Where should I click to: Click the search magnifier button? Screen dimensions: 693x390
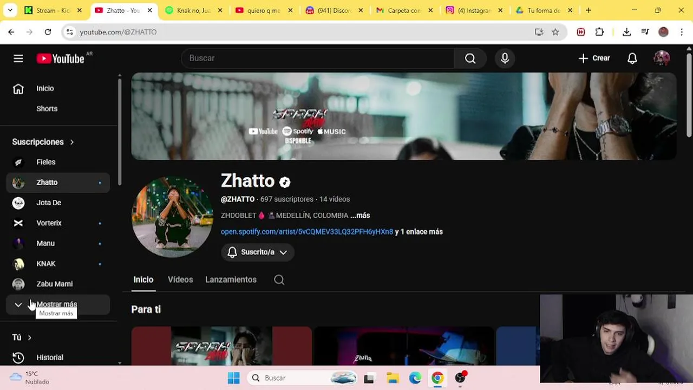(470, 58)
